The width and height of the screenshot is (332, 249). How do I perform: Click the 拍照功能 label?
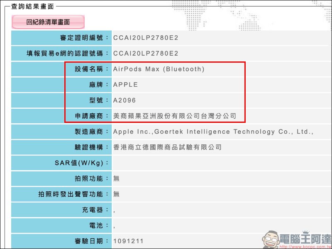tap(91, 178)
